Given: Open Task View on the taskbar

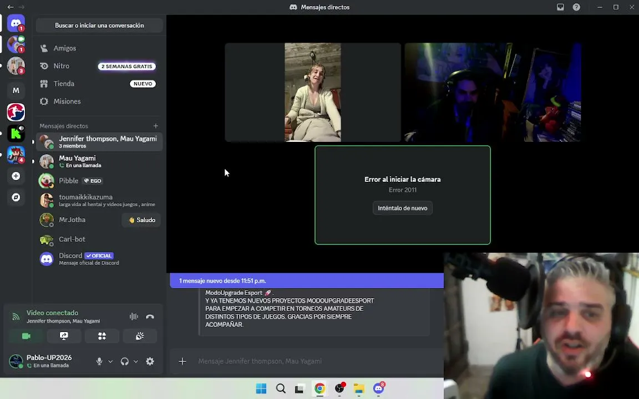Looking at the screenshot, I should (300, 388).
